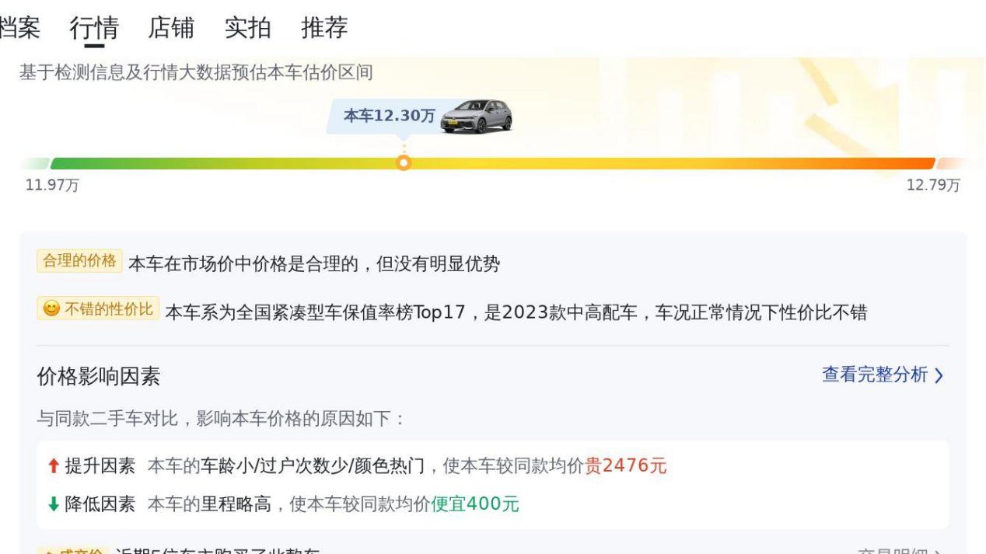Click the 价格影响因素 heading

[99, 377]
